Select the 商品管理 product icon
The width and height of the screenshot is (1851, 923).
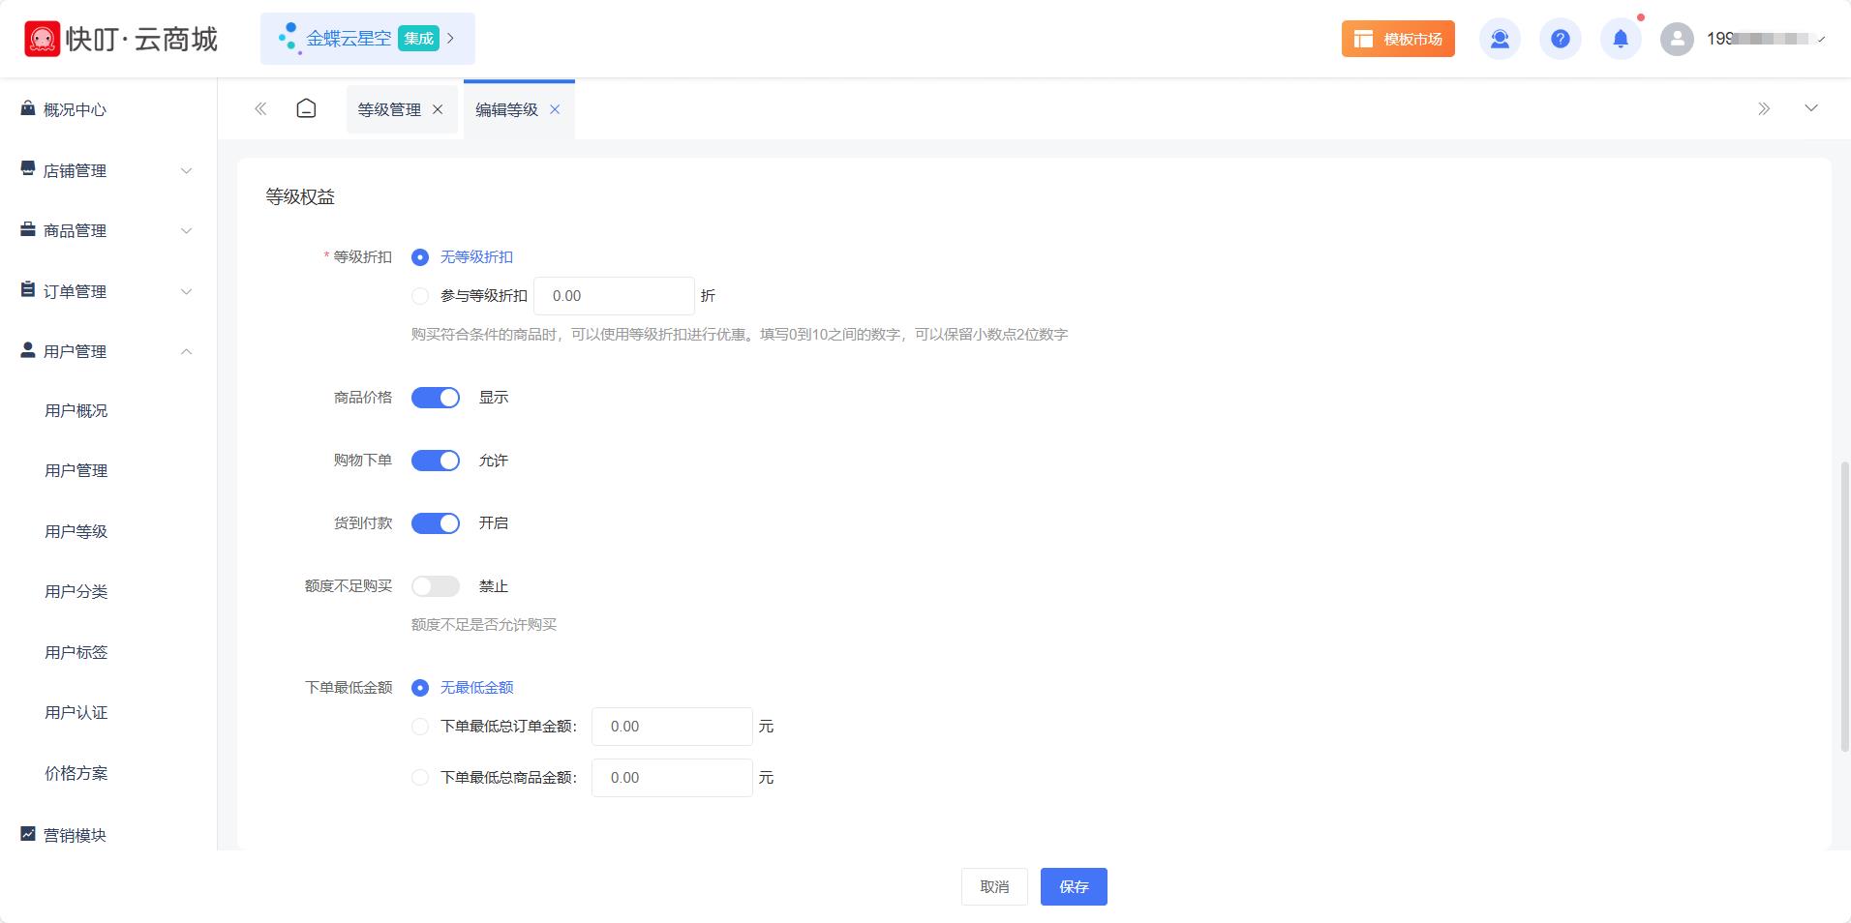[x=27, y=230]
